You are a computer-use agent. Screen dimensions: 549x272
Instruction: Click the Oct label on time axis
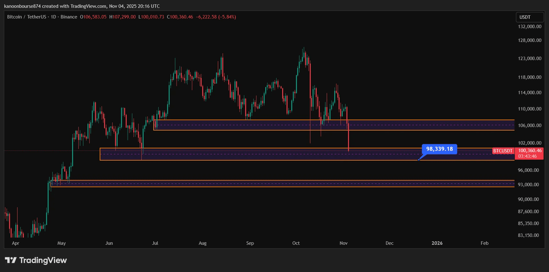pos(296,243)
